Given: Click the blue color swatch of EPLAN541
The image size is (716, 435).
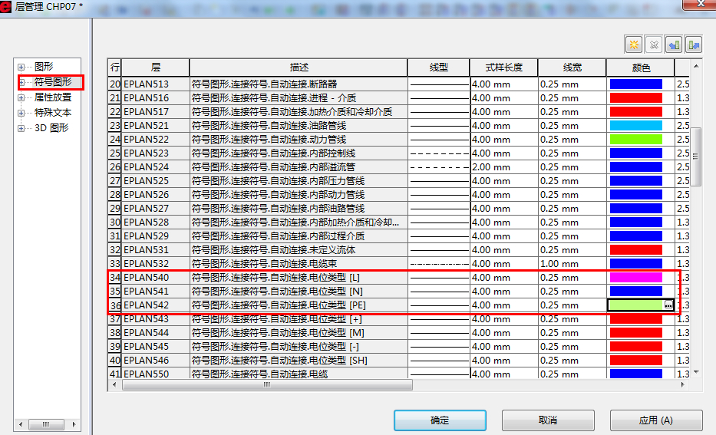Looking at the screenshot, I should coord(635,292).
